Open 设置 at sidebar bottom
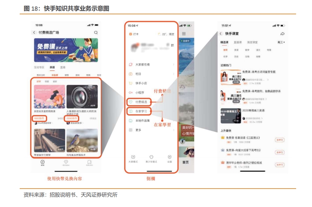 coord(170,159)
